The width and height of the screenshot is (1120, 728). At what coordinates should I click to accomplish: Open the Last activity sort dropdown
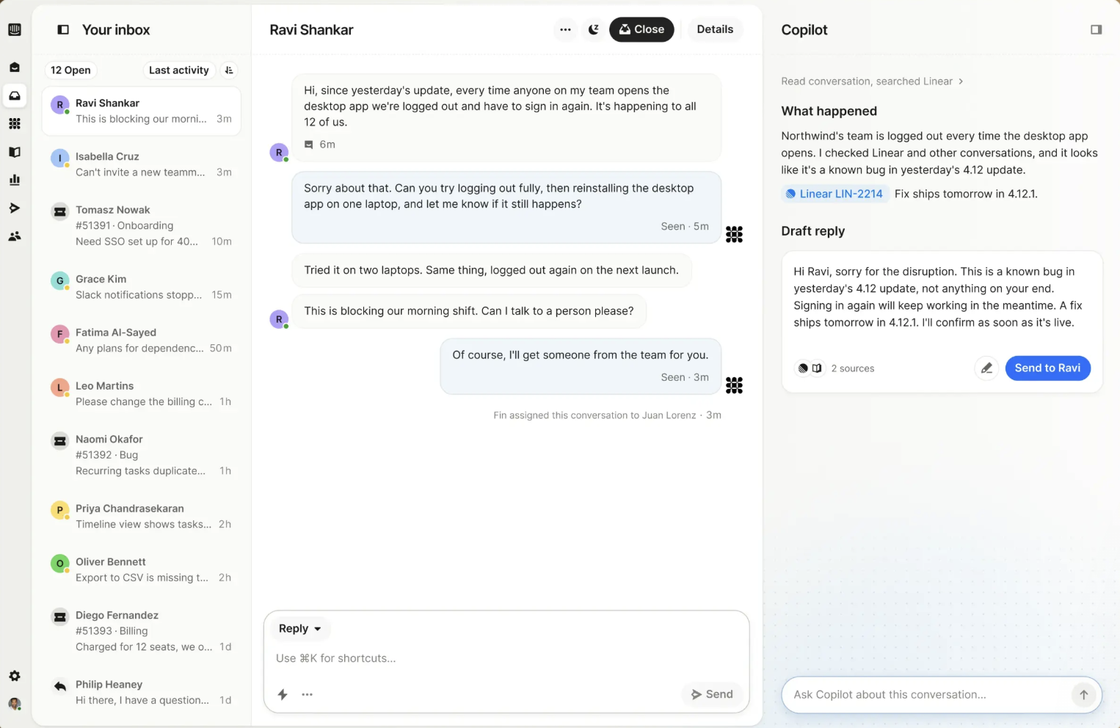click(x=179, y=70)
